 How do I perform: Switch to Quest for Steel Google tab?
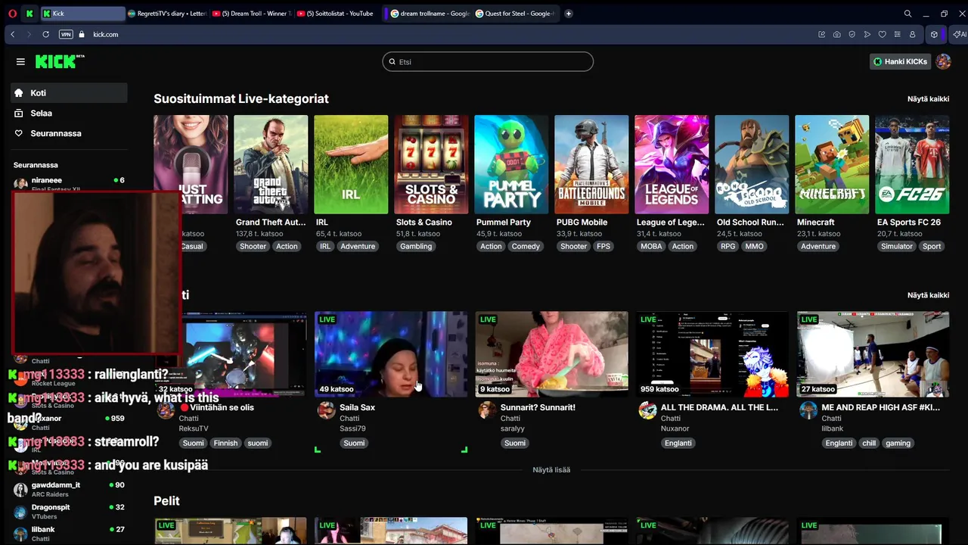[514, 14]
